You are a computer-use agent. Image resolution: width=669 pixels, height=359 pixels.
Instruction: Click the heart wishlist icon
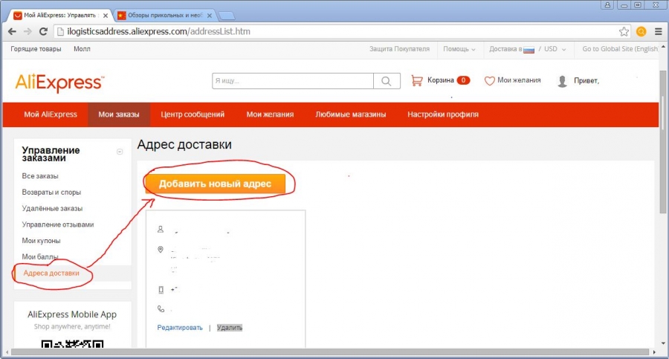[x=489, y=81]
